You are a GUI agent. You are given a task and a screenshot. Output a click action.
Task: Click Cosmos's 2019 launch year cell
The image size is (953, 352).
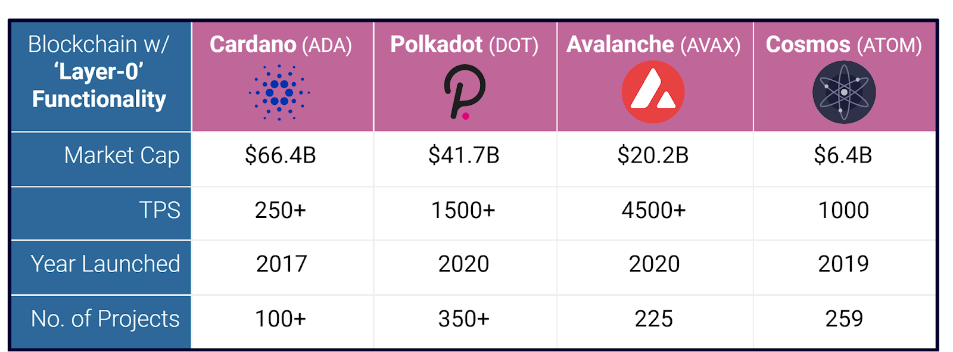843,264
